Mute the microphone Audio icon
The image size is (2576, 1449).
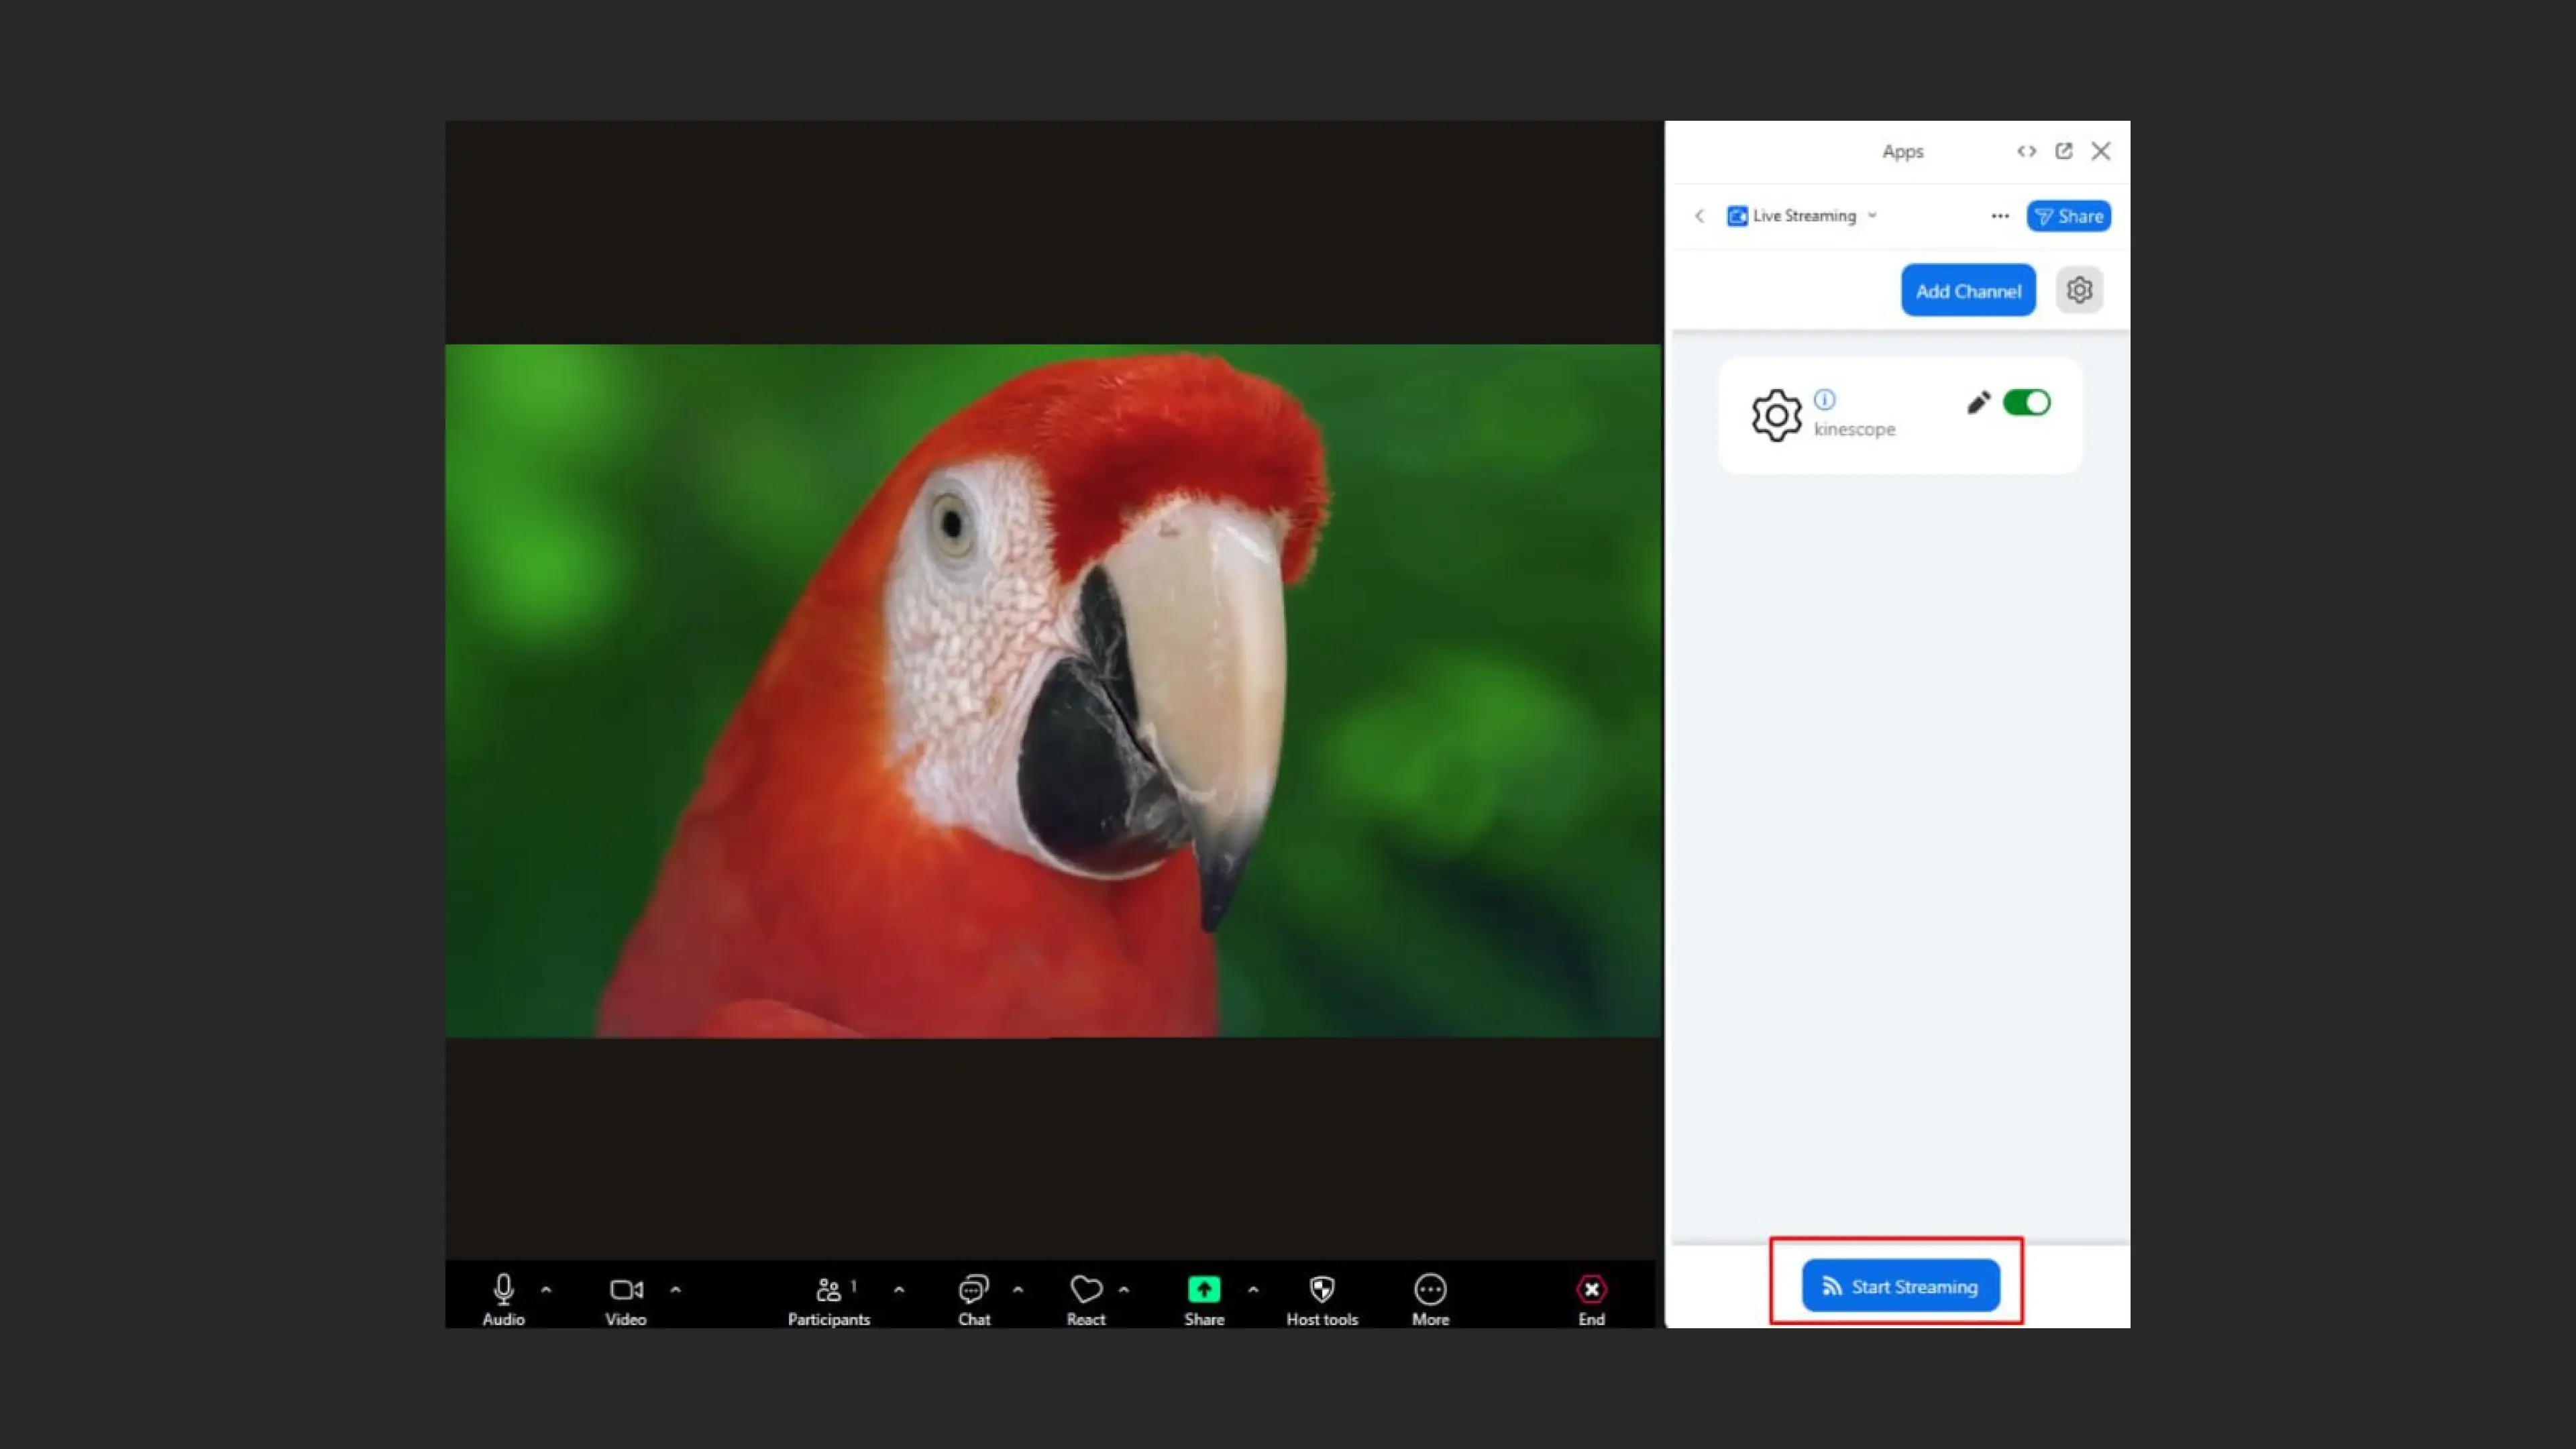pos(503,1289)
